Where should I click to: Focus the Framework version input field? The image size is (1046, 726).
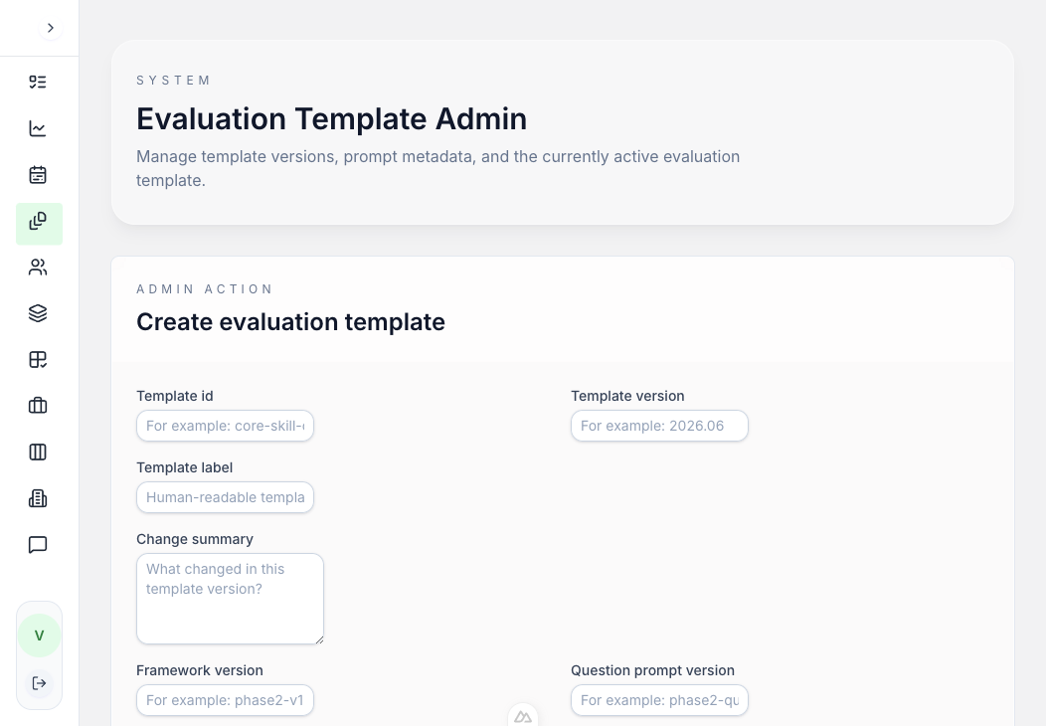point(225,700)
